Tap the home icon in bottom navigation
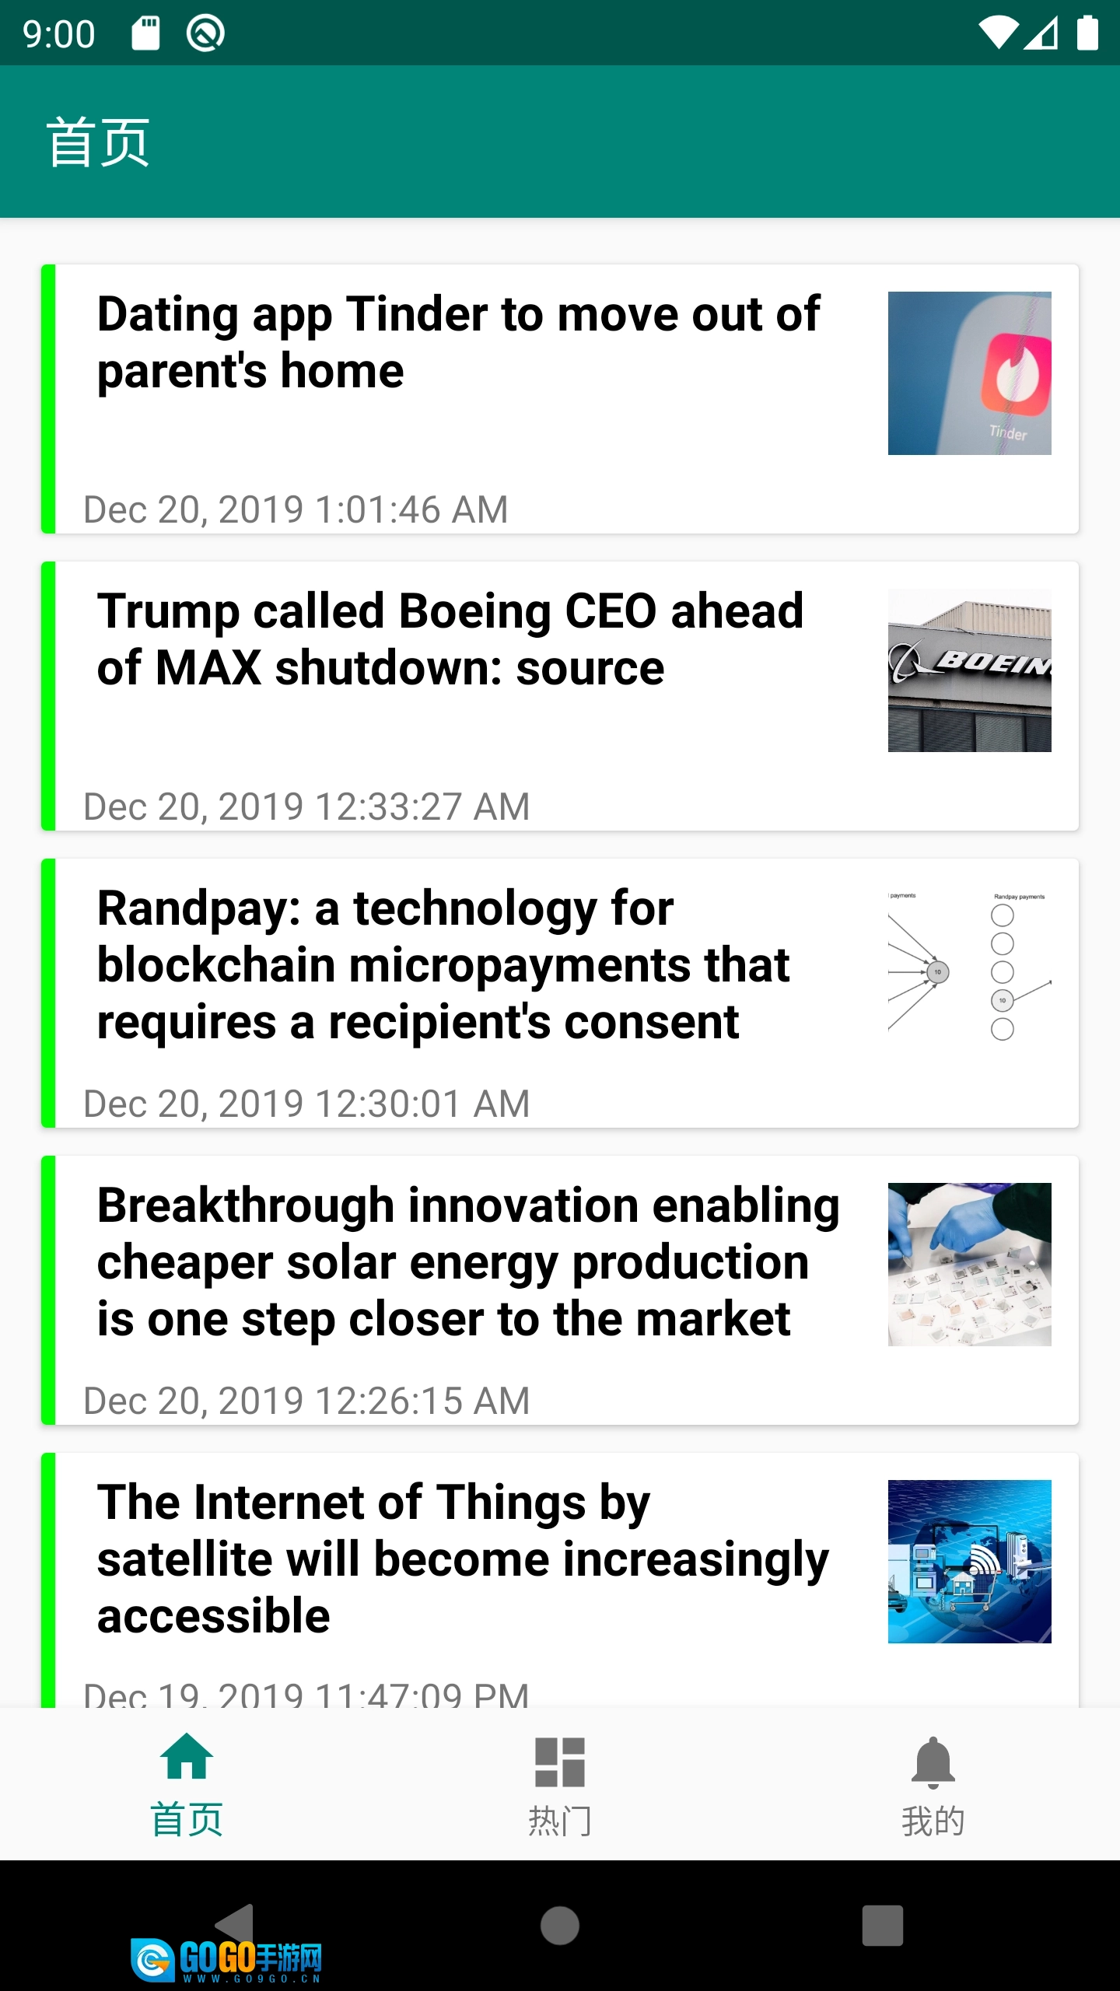 point(187,1757)
